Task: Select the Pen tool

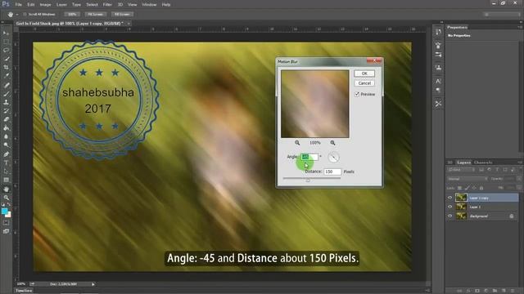Action: [6, 154]
